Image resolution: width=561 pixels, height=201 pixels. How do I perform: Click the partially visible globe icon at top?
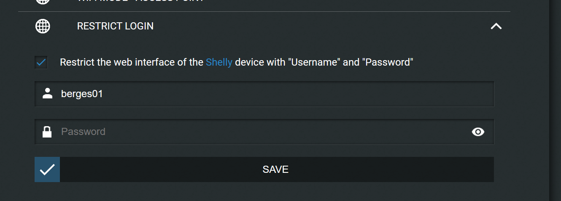[x=42, y=2]
